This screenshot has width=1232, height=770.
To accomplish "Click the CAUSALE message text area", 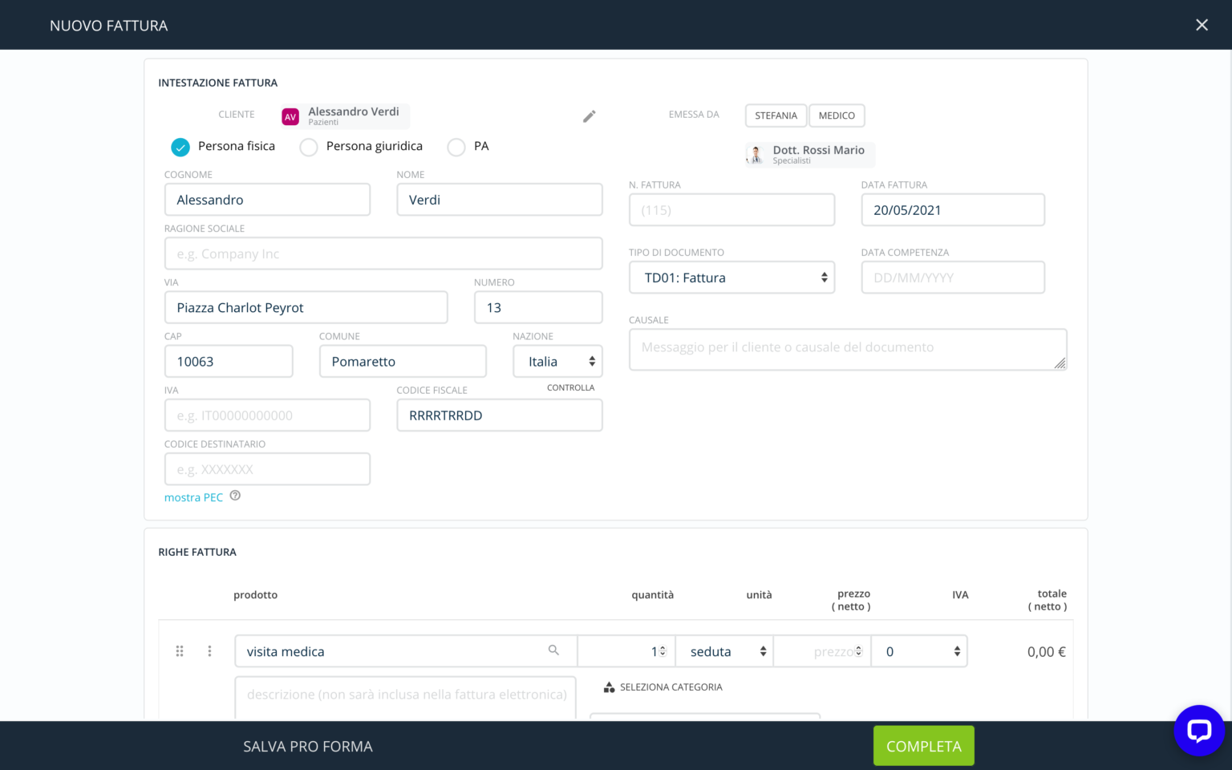I will point(848,347).
